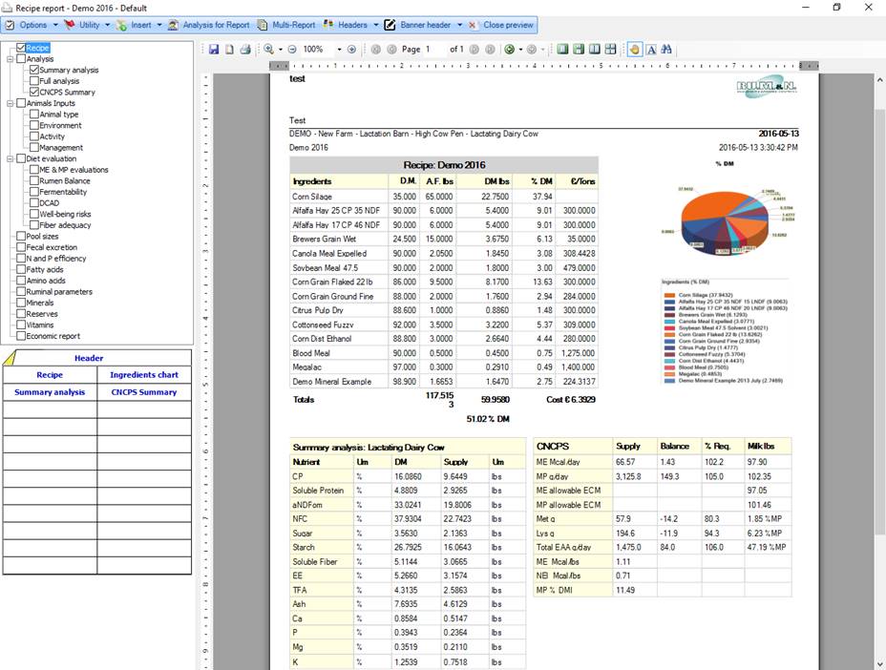Collapse the Diet evaluation tree node
This screenshot has width=886, height=670.
coord(11,158)
